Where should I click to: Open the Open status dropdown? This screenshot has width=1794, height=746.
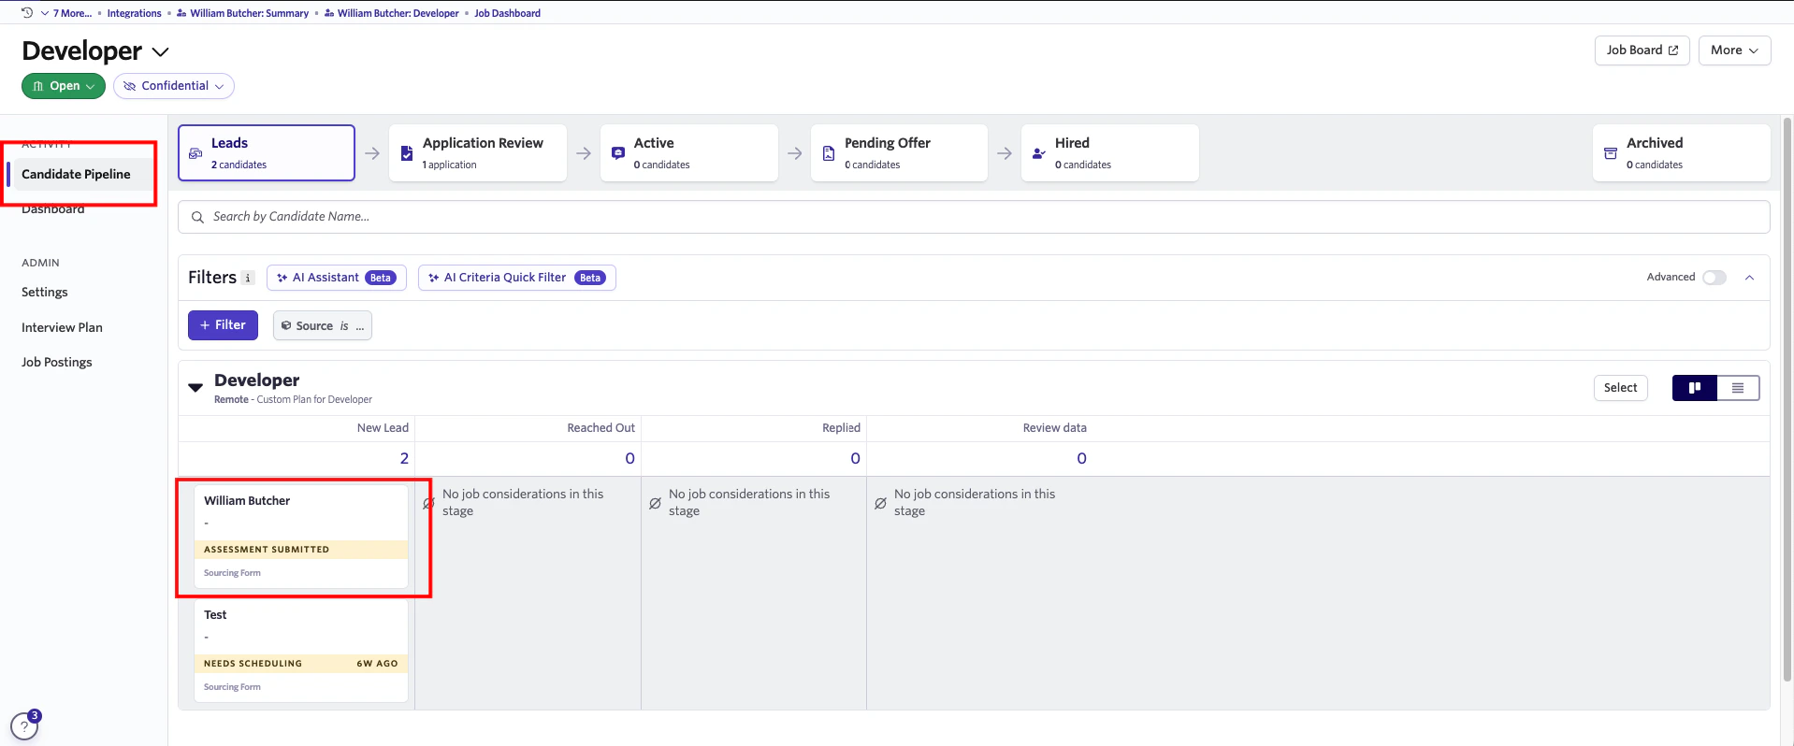click(x=64, y=86)
